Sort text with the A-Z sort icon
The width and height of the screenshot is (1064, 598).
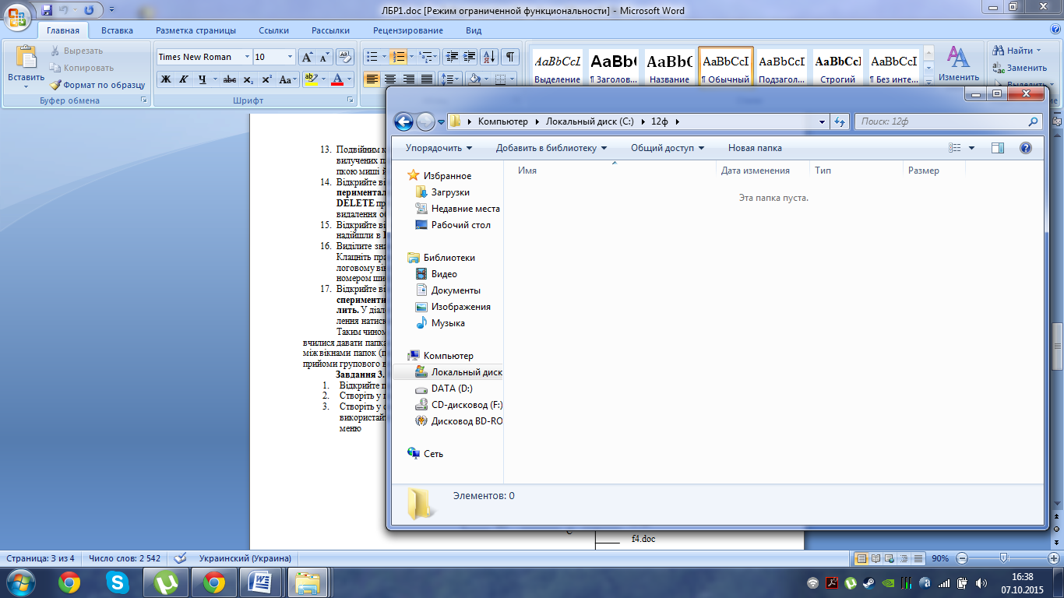pyautogui.click(x=489, y=57)
